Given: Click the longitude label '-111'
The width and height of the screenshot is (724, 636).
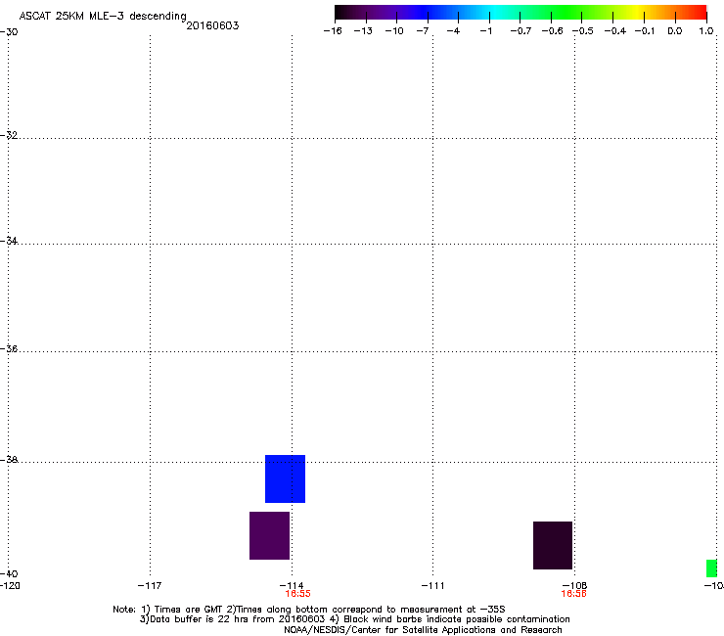Looking at the screenshot, I should tap(432, 586).
